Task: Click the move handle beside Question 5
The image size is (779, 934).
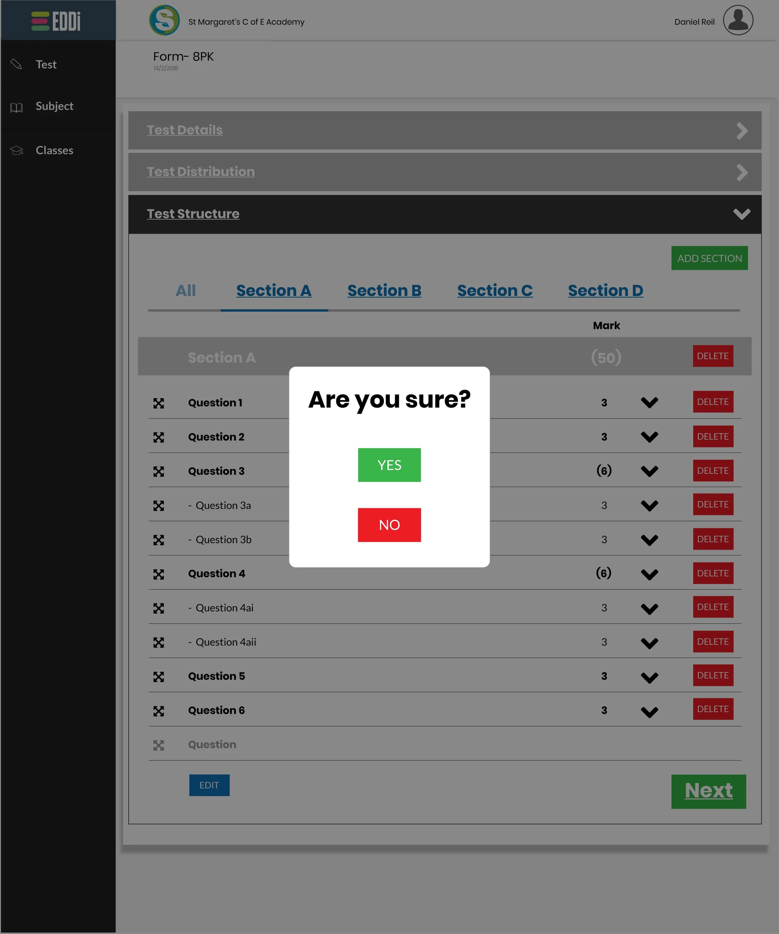Action: [158, 676]
